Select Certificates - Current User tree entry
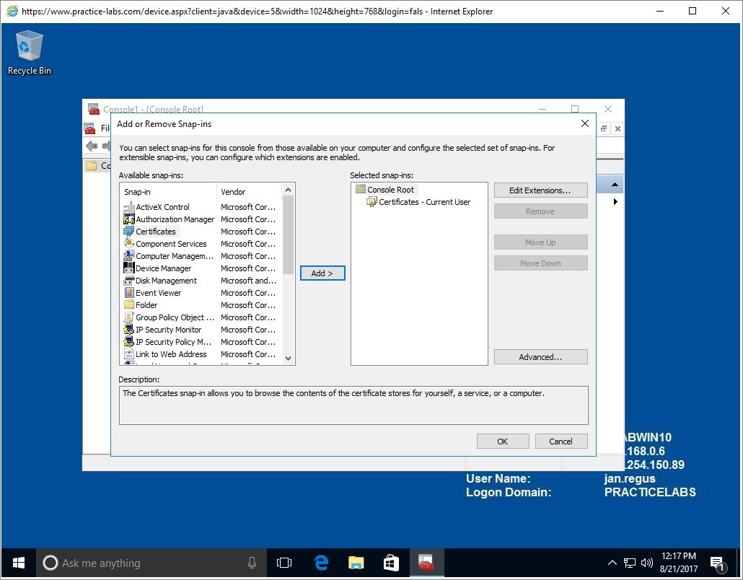 [425, 202]
